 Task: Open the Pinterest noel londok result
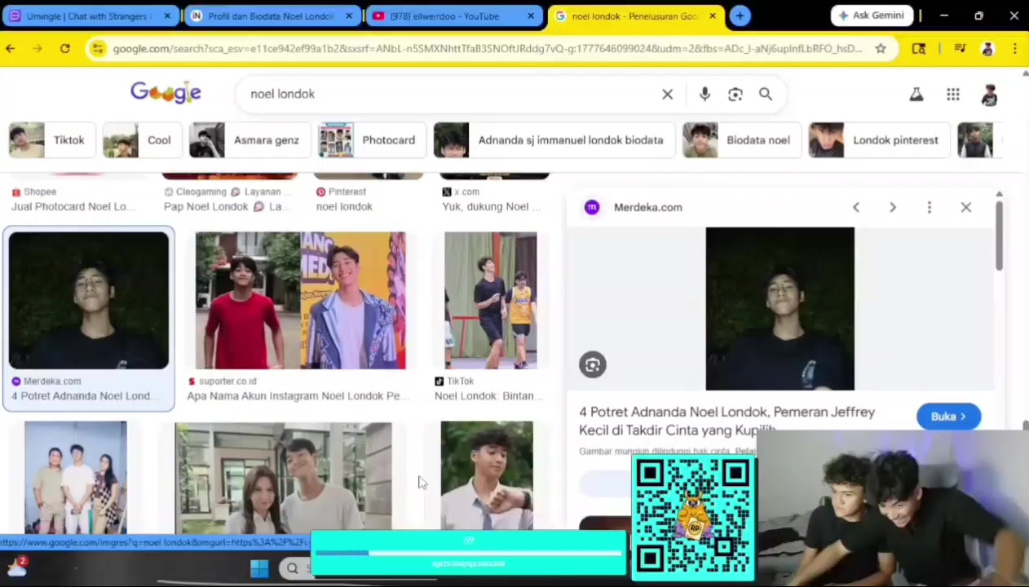pos(344,206)
